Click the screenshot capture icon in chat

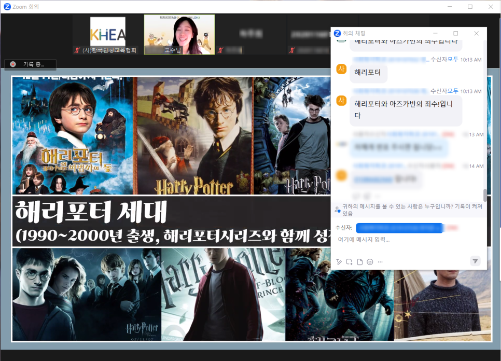[349, 262]
